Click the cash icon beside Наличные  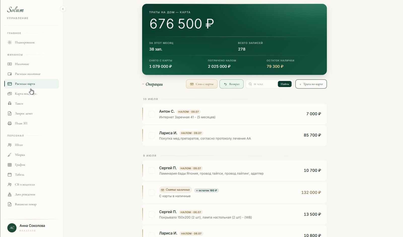(10, 64)
